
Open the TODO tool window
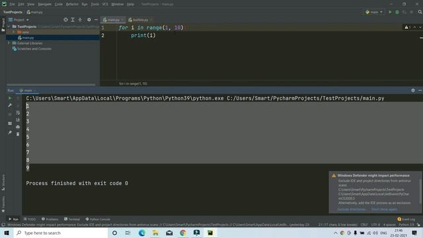click(30, 219)
